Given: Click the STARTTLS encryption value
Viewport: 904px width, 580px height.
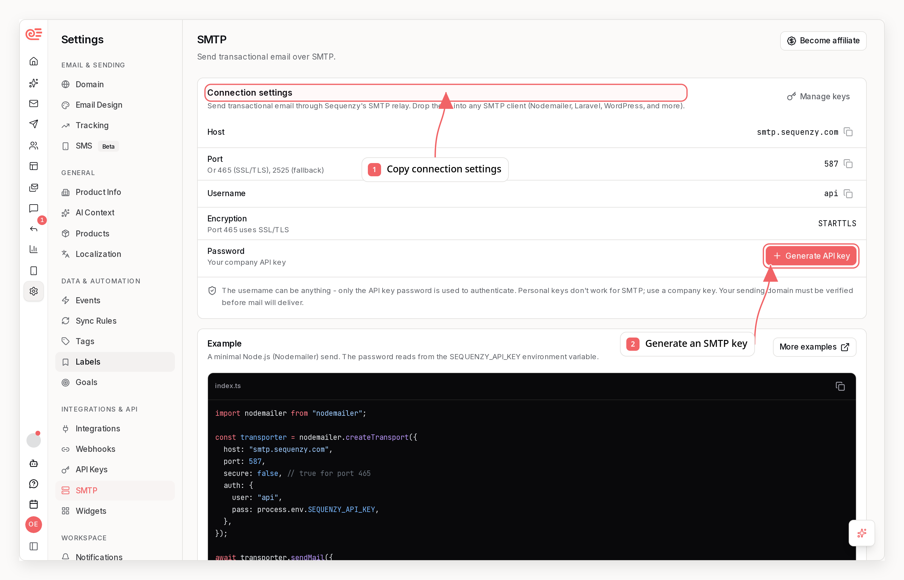Looking at the screenshot, I should point(837,223).
